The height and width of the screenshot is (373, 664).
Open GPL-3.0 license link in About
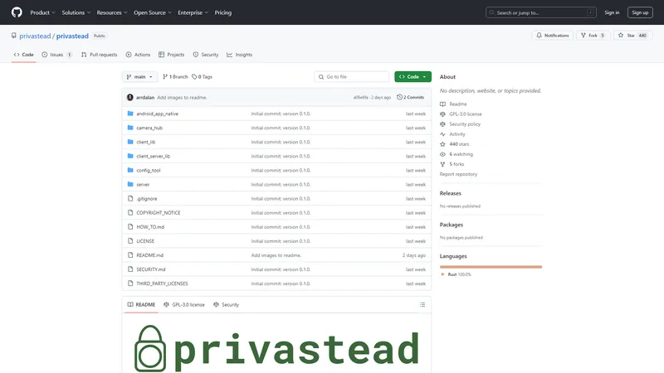[466, 114]
